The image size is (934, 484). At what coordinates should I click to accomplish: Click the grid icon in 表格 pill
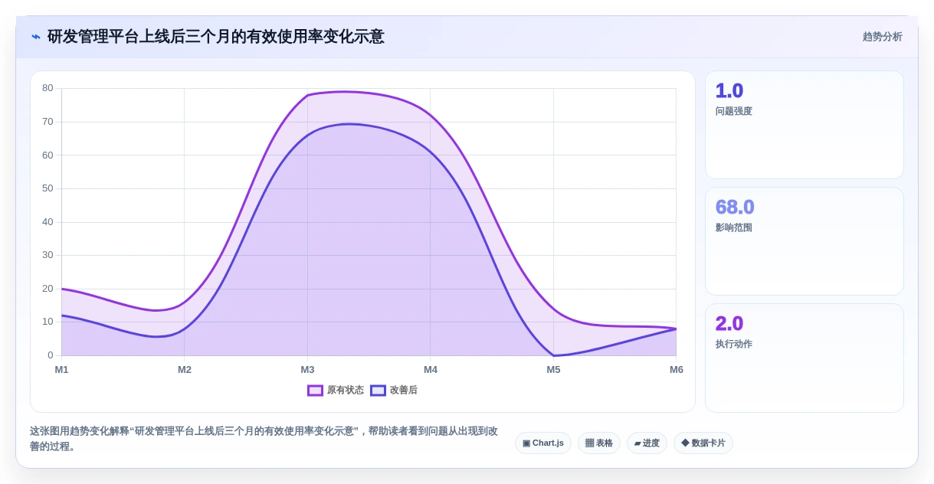[589, 443]
